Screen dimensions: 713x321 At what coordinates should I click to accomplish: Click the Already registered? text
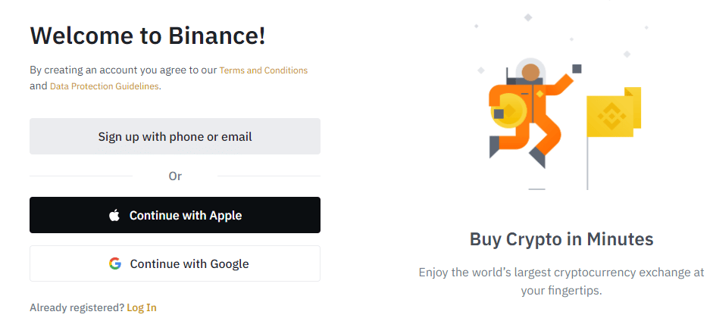tap(77, 307)
